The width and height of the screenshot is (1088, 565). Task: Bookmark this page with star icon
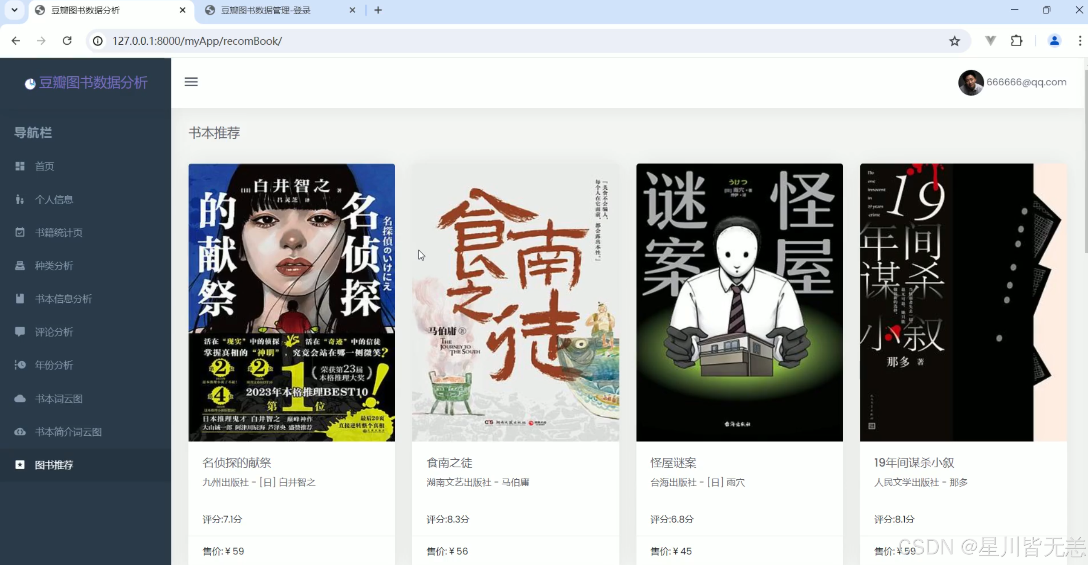coord(954,41)
